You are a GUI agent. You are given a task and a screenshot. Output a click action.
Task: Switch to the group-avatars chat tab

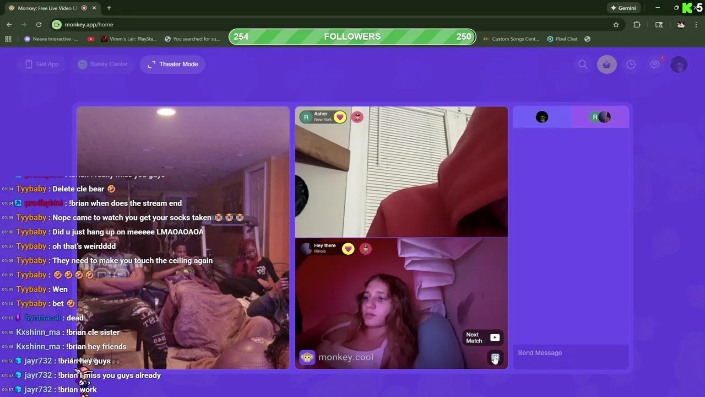[x=600, y=117]
